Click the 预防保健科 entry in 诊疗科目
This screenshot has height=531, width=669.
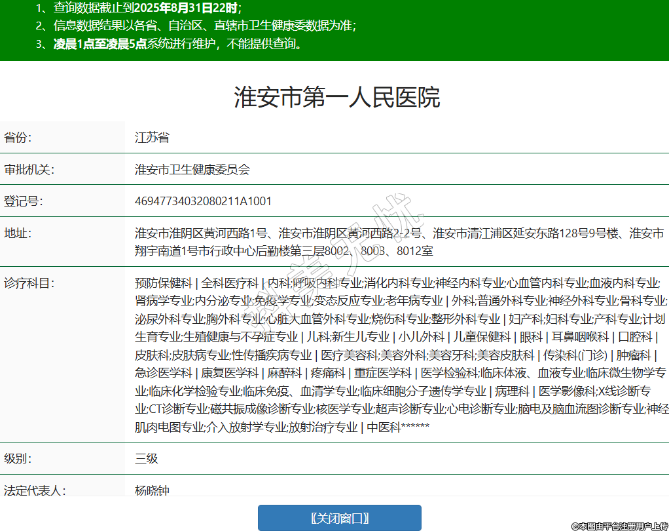pos(163,283)
